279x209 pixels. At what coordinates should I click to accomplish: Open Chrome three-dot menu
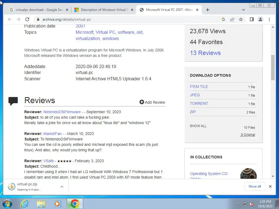point(269,19)
